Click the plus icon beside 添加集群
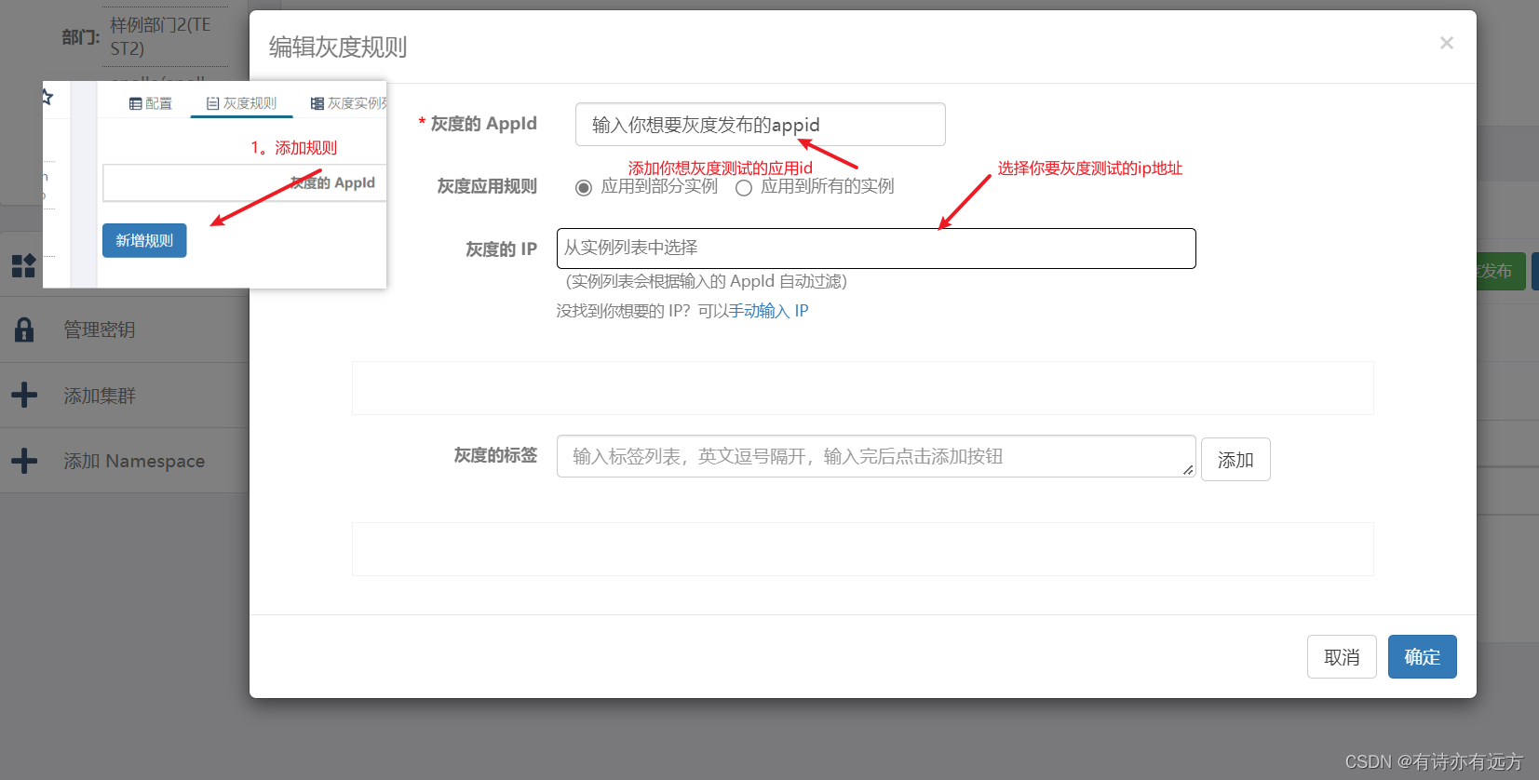Screen dimensions: 1539x780 pos(24,395)
